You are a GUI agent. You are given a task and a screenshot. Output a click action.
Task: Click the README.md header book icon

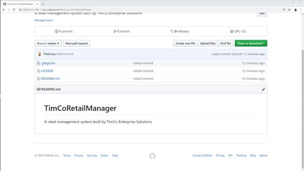click(38, 89)
